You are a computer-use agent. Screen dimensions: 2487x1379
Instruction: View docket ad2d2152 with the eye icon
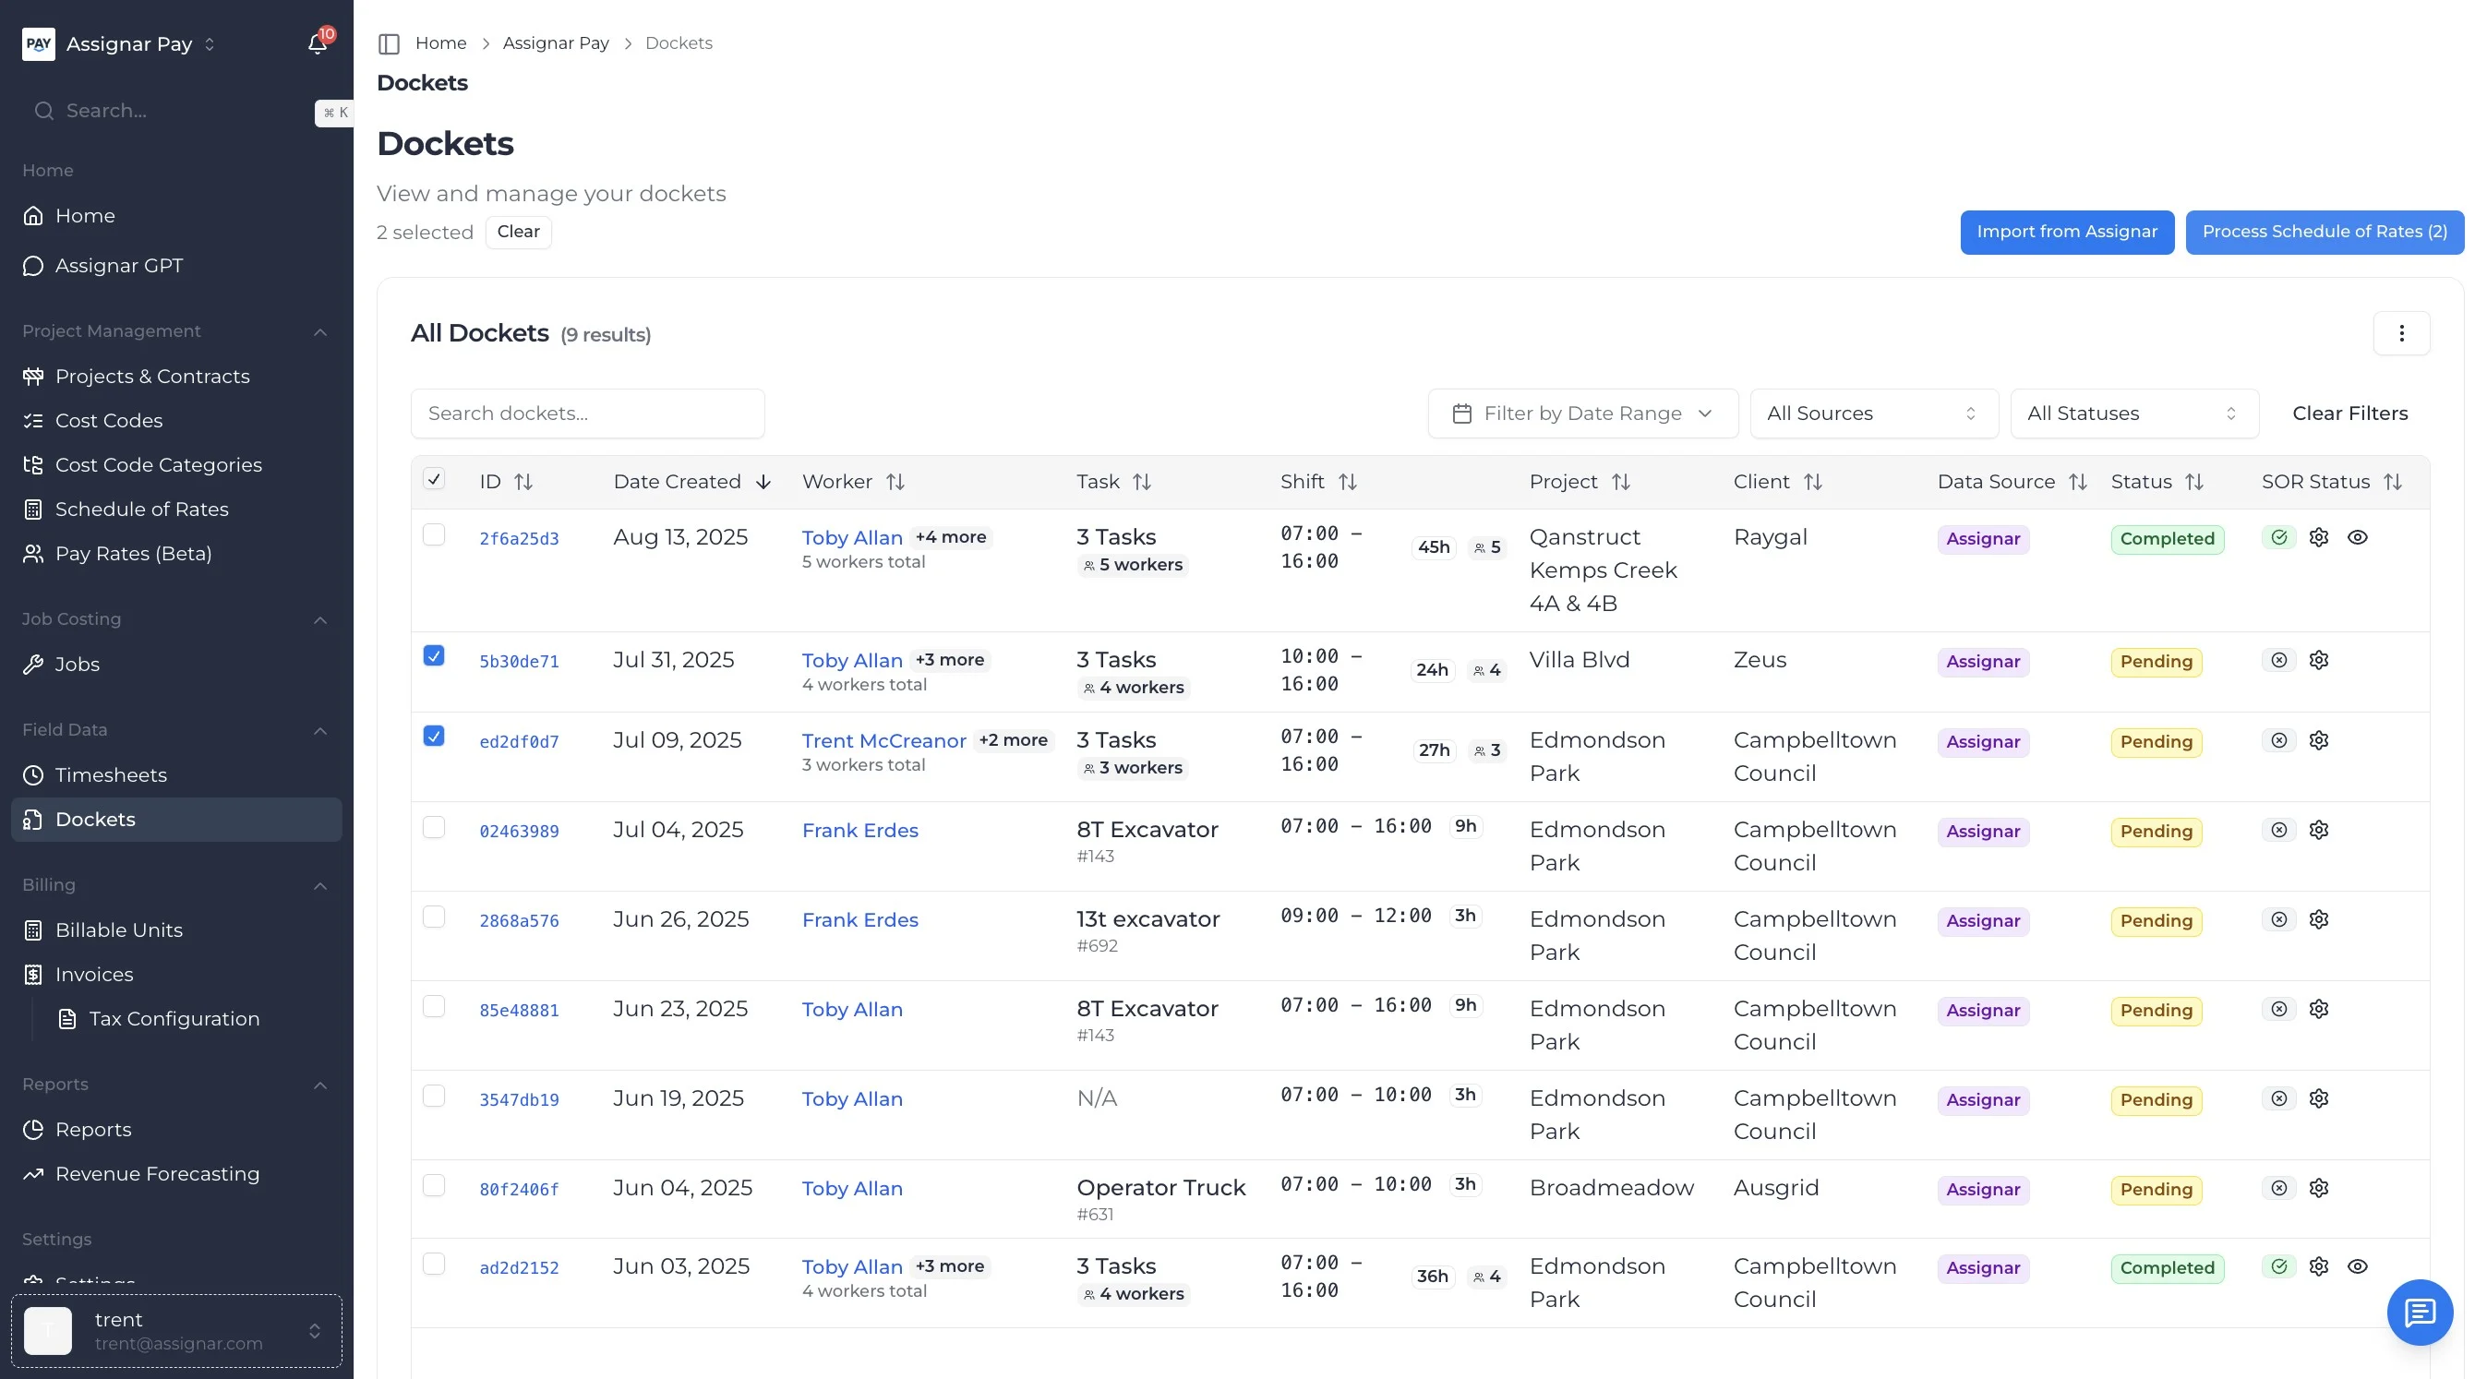coord(2357,1266)
